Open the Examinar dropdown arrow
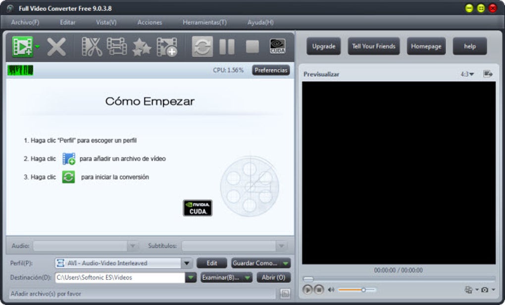 coord(248,277)
